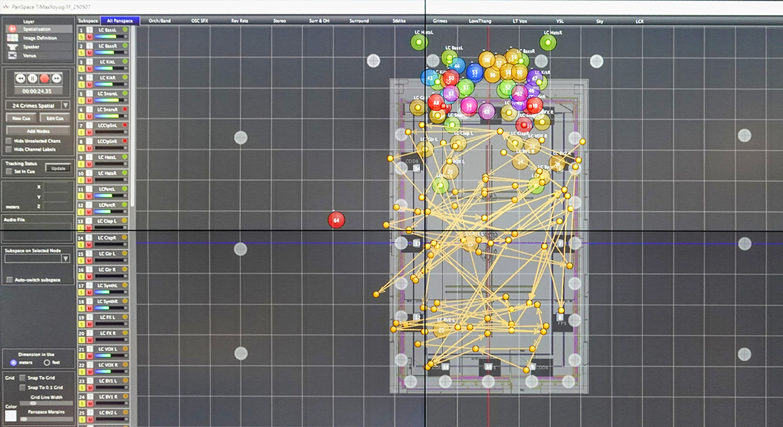Solo channel 1 LC BassL
The width and height of the screenshot is (783, 427).
tap(81, 38)
